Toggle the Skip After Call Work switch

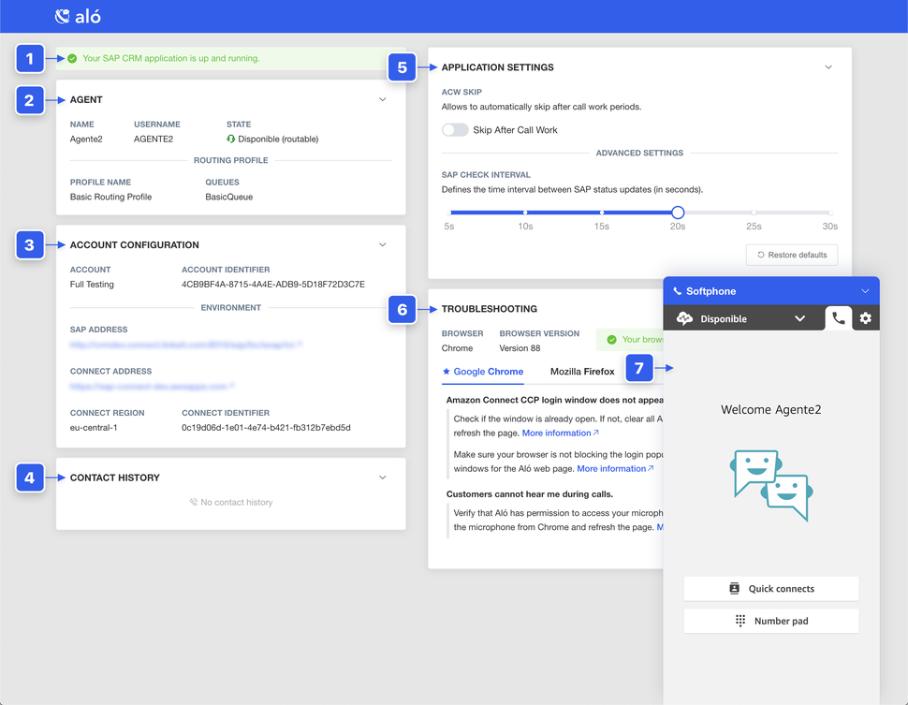455,130
